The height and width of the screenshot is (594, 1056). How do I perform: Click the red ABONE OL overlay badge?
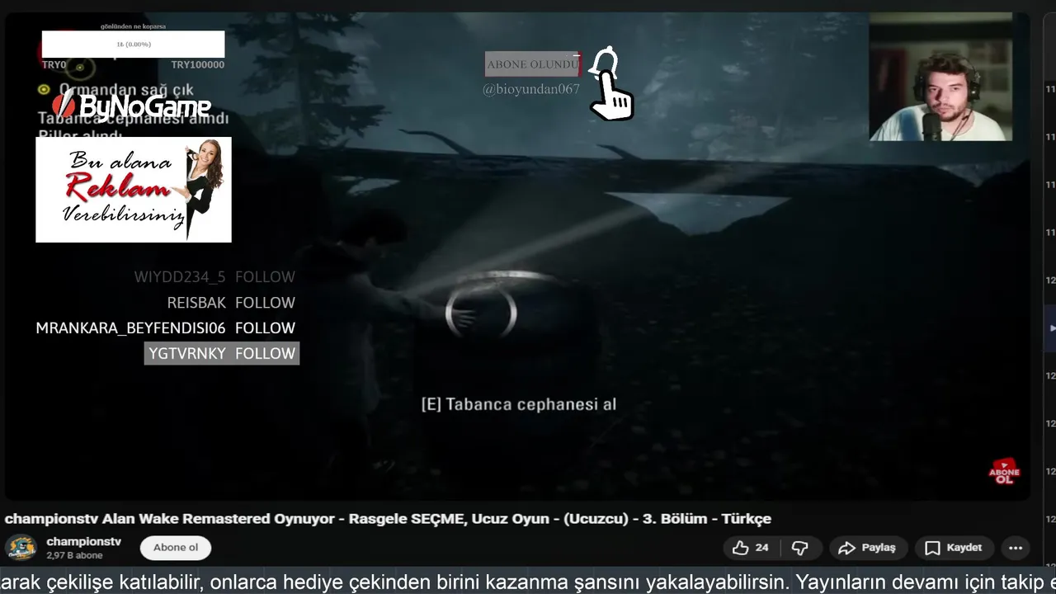[1004, 471]
